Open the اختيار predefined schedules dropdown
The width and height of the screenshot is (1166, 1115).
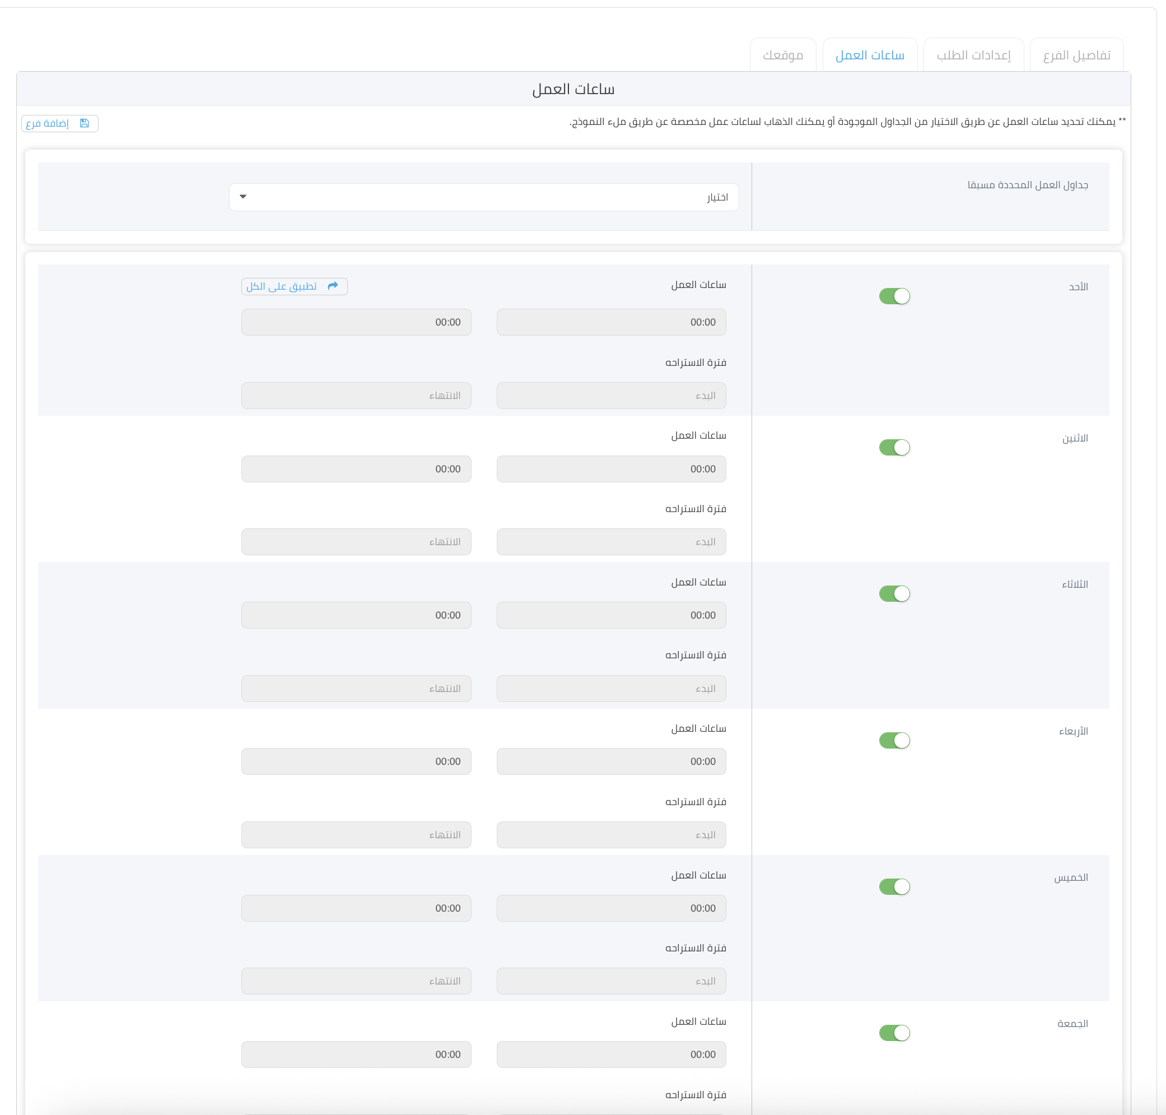point(483,197)
